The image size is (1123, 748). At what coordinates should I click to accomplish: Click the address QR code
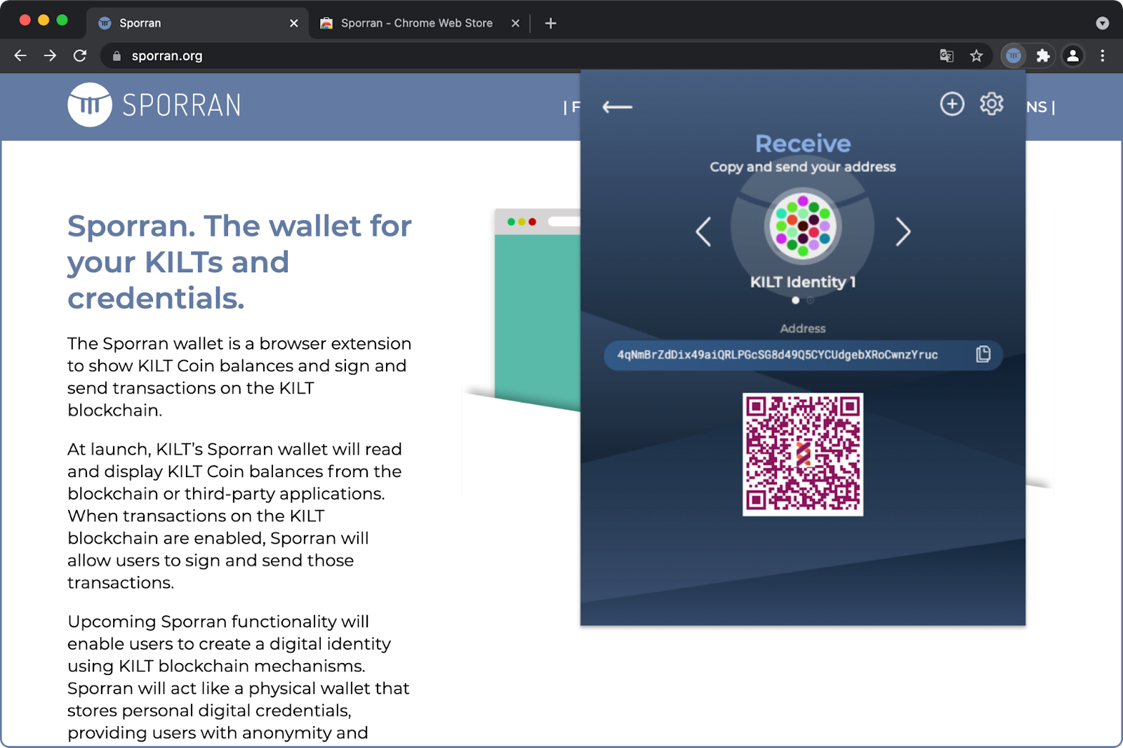coord(803,454)
